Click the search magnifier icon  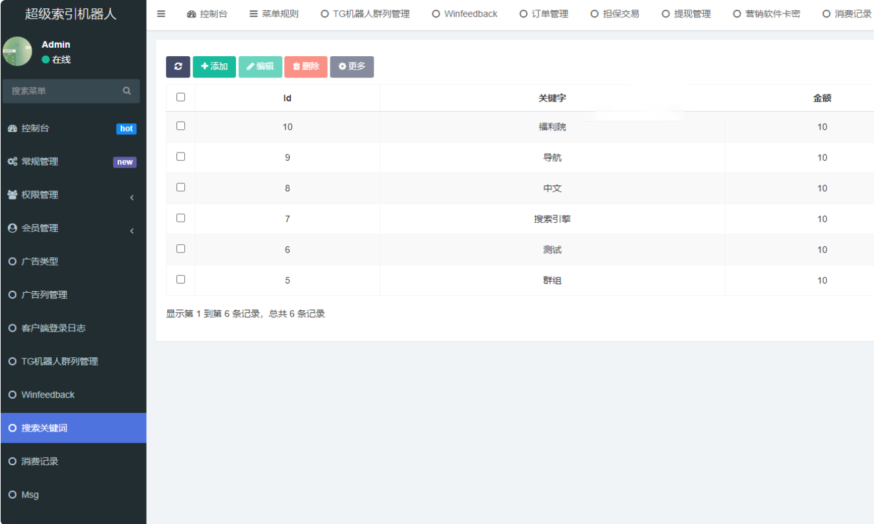(x=127, y=91)
